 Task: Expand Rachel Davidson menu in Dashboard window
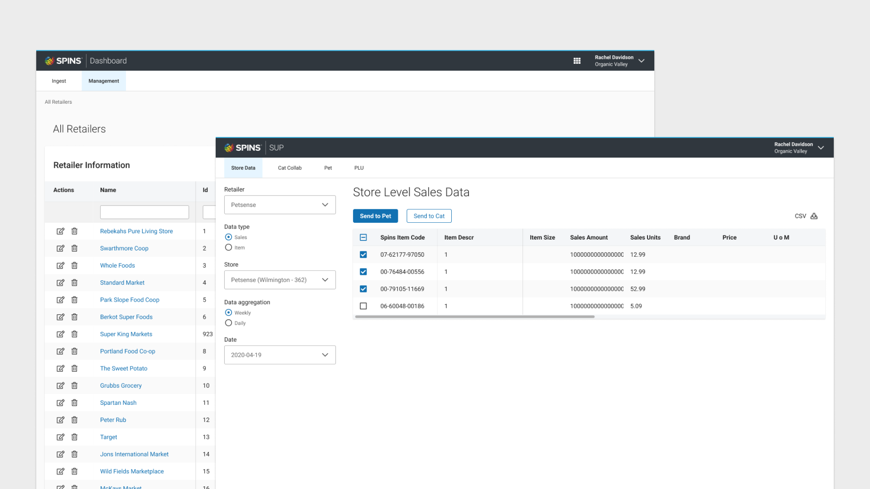click(x=641, y=61)
